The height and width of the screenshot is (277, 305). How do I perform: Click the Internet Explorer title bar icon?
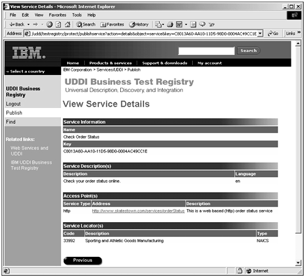tap(7, 7)
